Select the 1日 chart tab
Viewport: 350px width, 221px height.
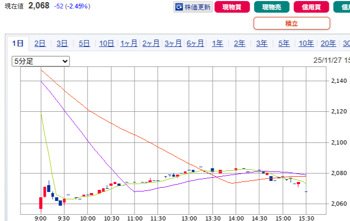[x=17, y=44]
